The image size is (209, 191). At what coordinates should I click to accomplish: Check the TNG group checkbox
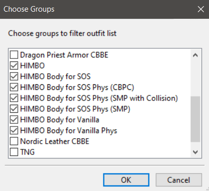[x=14, y=152]
